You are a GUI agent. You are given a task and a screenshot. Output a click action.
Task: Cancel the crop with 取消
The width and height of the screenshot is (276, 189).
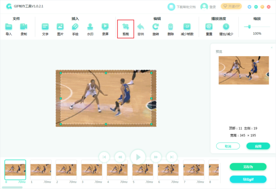coord(228,146)
